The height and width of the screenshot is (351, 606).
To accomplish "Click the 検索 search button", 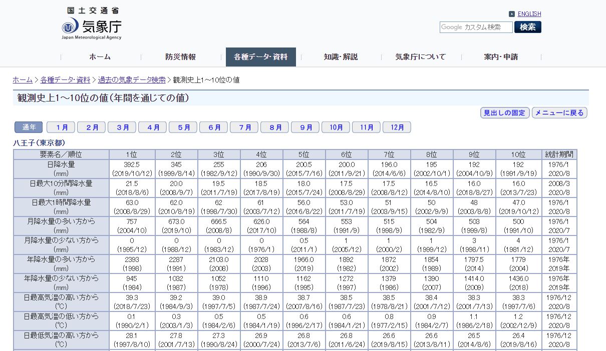I will pos(528,27).
